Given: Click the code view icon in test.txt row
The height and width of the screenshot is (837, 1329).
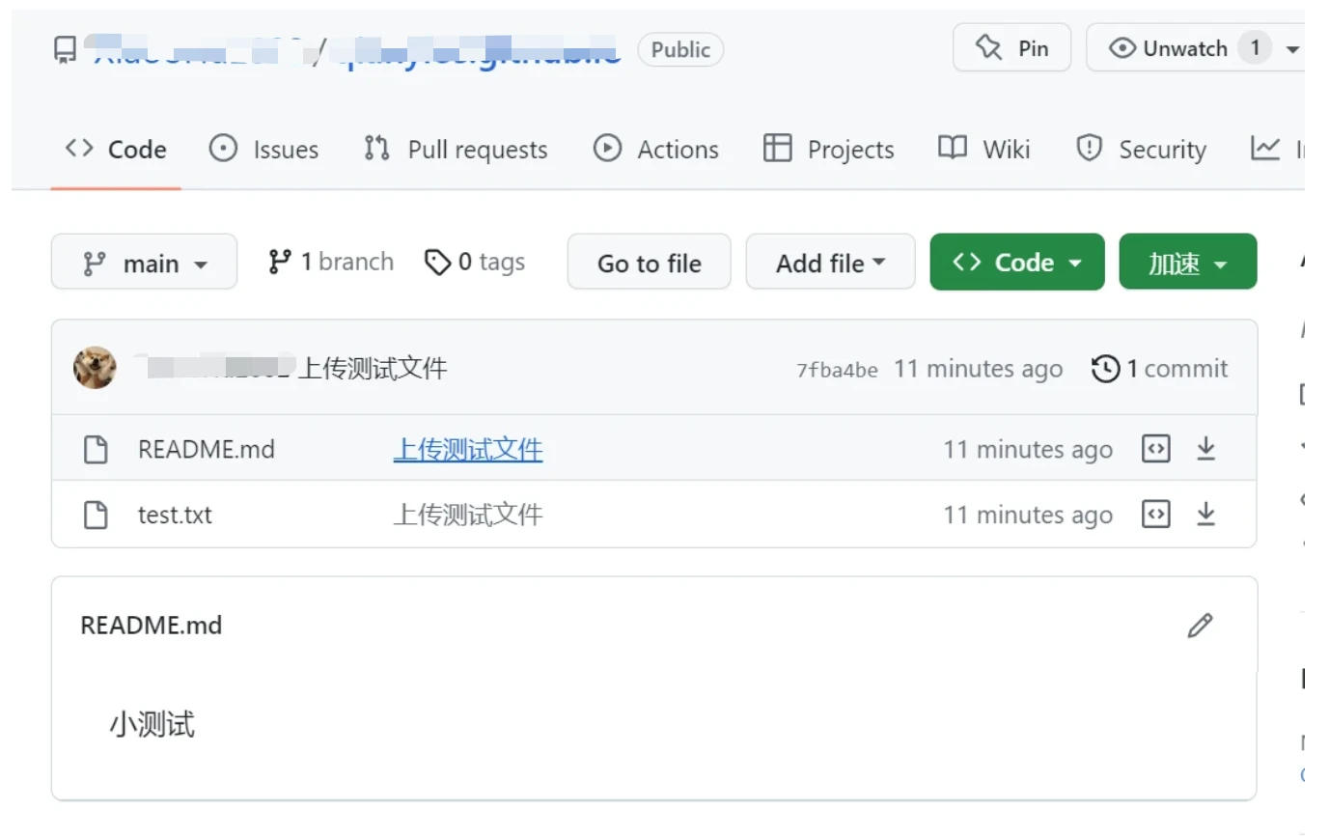Looking at the screenshot, I should point(1155,515).
